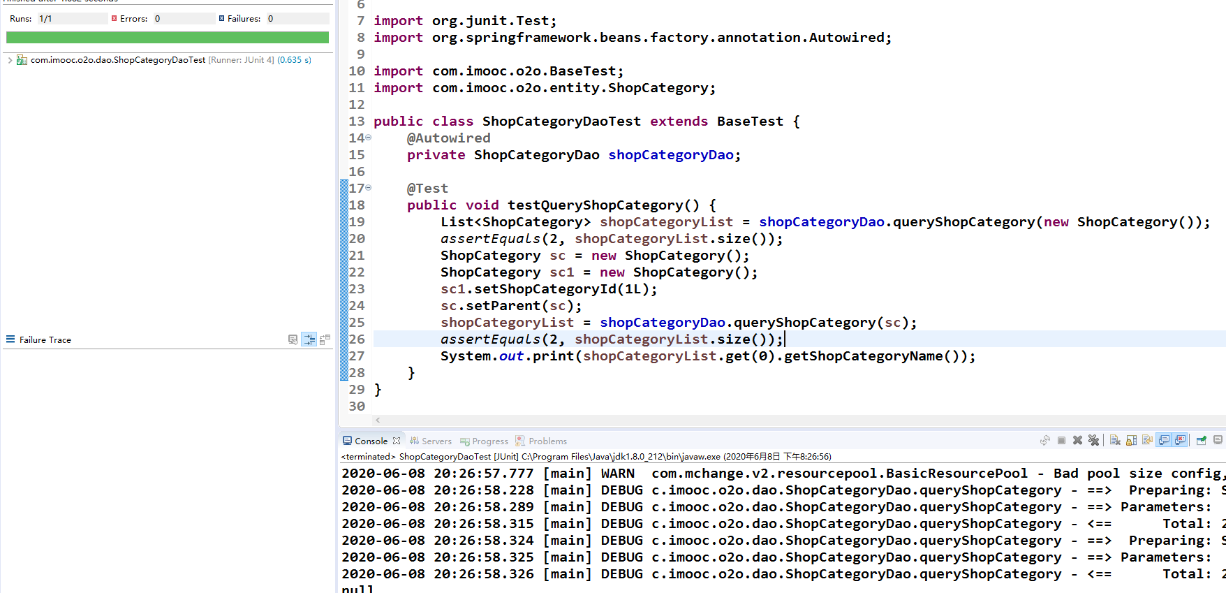Viewport: 1226px width, 593px height.
Task: Toggle Word Wrap in the Console
Action: (1147, 441)
